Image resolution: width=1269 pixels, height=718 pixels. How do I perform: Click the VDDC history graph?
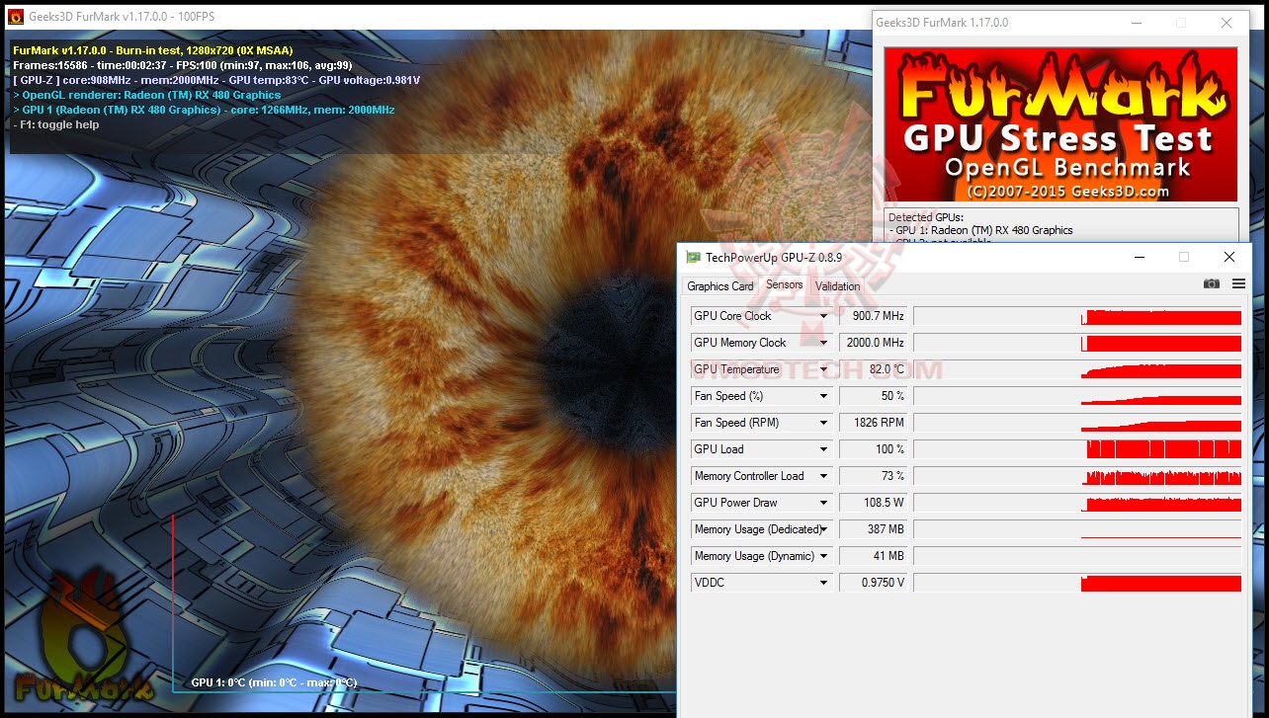[x=1077, y=583]
